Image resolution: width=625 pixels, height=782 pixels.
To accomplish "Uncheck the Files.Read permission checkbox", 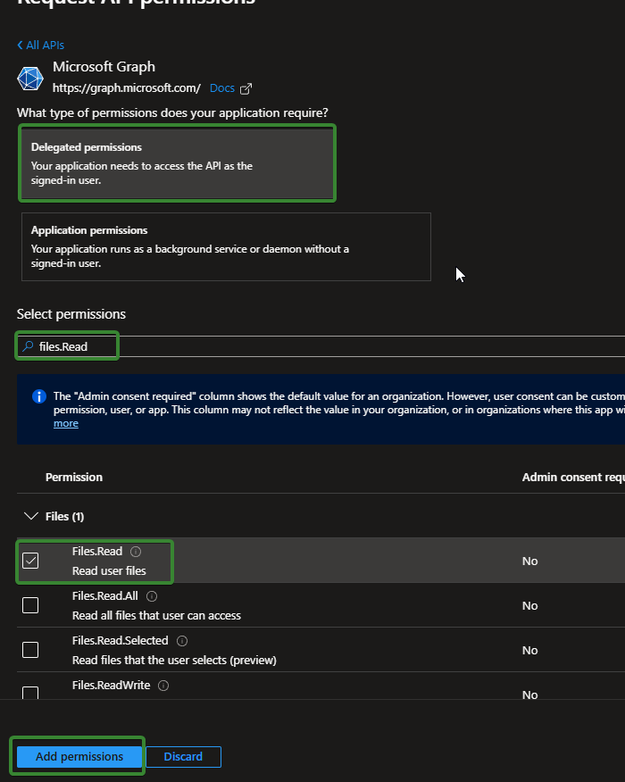I will (x=30, y=561).
